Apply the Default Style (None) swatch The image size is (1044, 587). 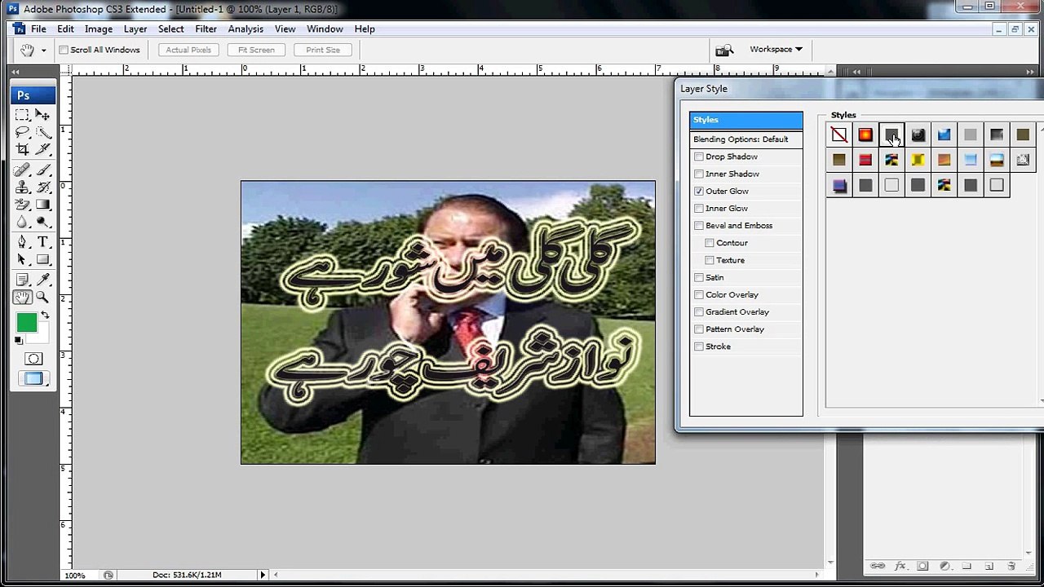pyautogui.click(x=839, y=135)
